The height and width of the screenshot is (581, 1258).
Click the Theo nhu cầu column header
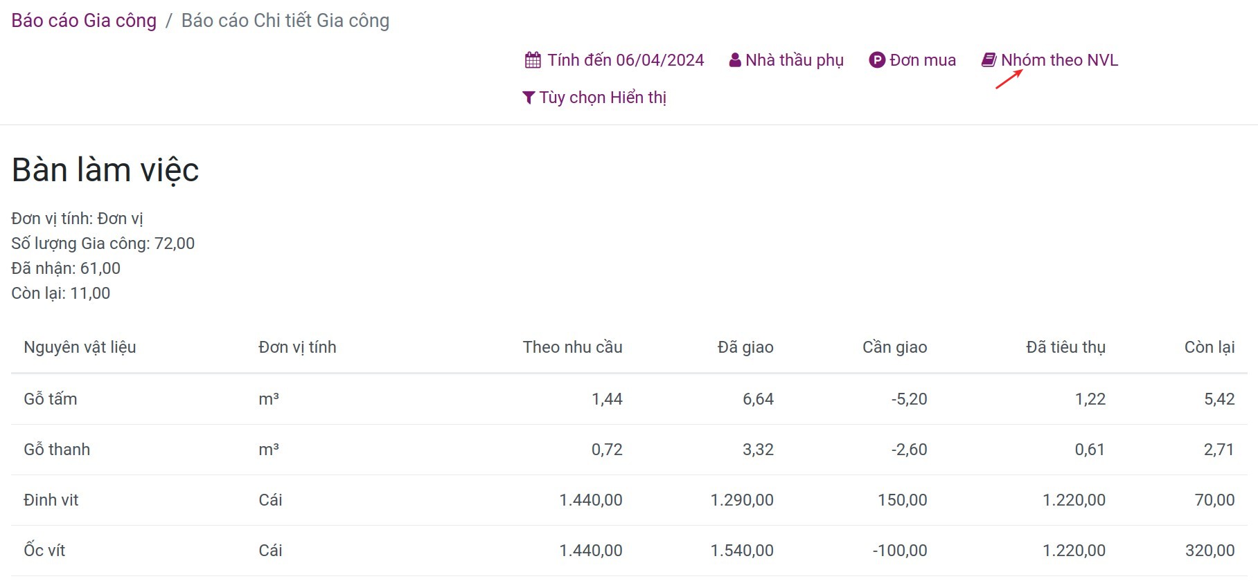point(572,347)
